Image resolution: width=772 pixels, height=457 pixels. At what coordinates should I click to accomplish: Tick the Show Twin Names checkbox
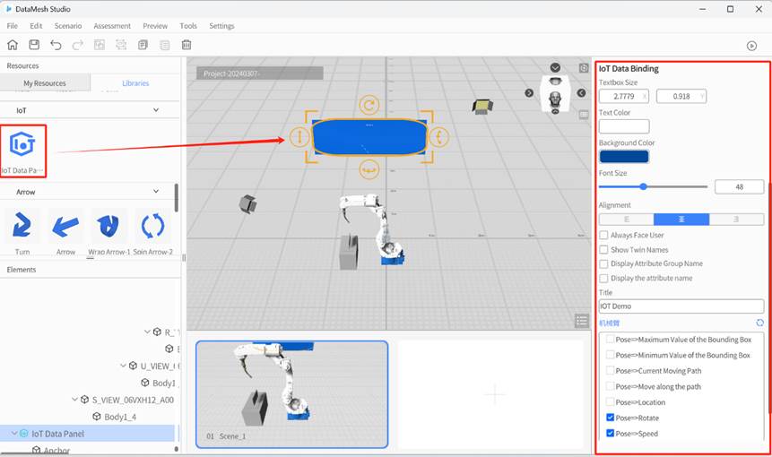click(603, 249)
